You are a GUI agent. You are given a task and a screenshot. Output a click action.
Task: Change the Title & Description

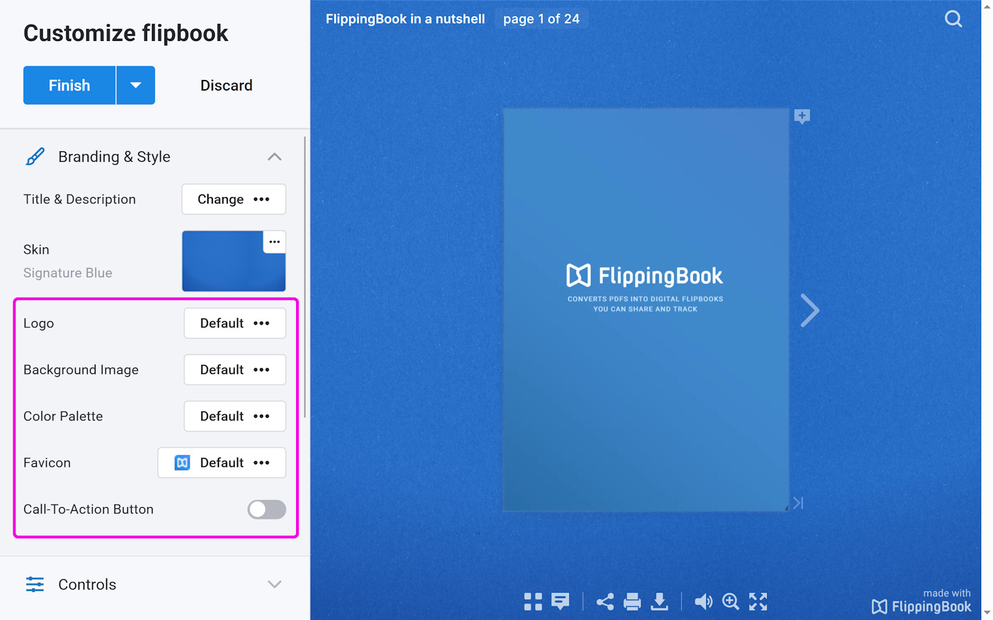point(234,199)
